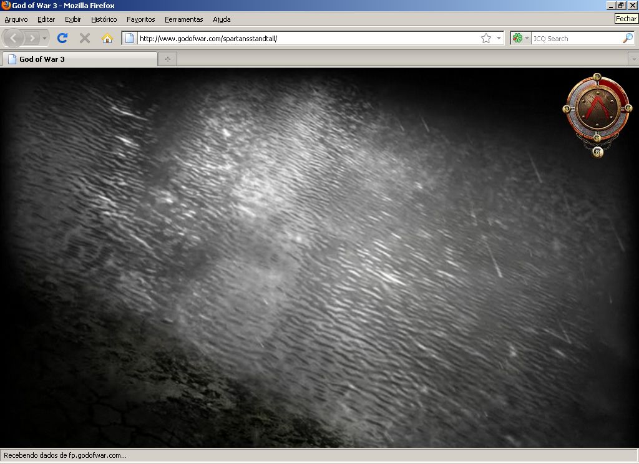
Task: Go to the home page icon
Action: [x=107, y=38]
